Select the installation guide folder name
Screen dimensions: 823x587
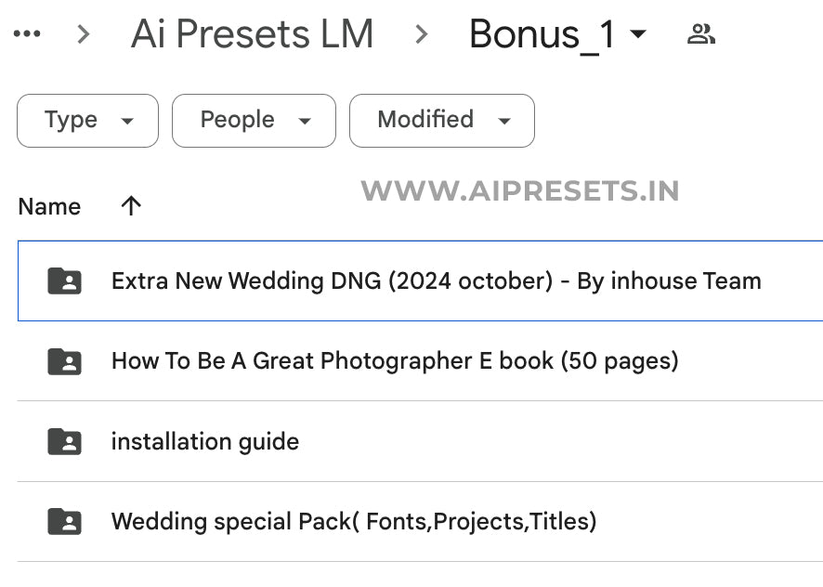[x=205, y=441]
